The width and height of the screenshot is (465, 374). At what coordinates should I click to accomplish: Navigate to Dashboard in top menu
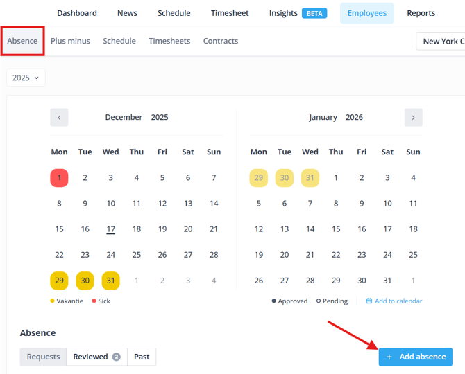tap(77, 13)
